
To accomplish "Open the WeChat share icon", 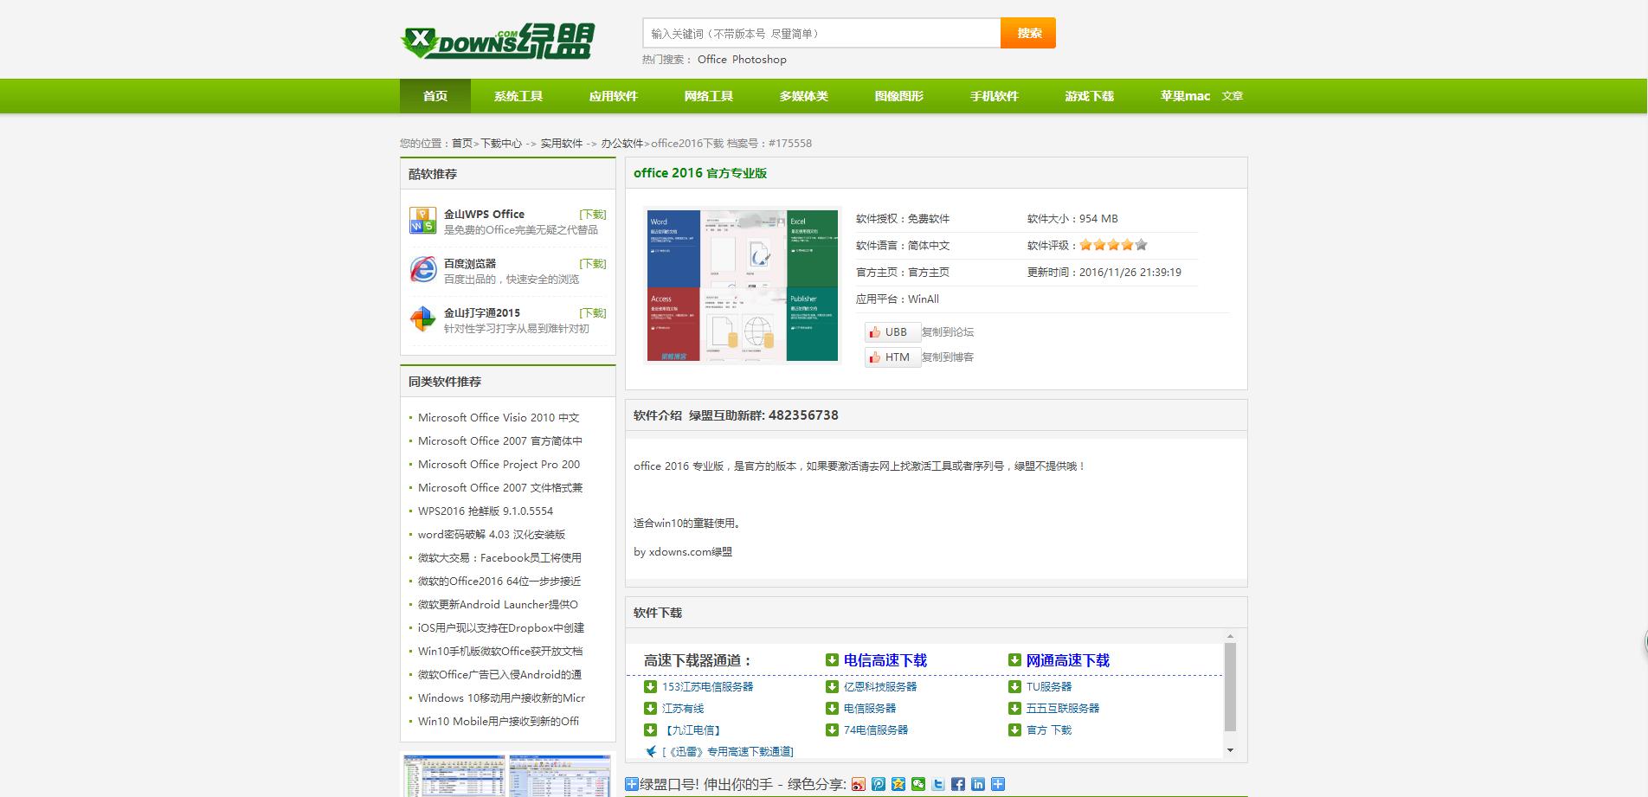I will pos(918,784).
